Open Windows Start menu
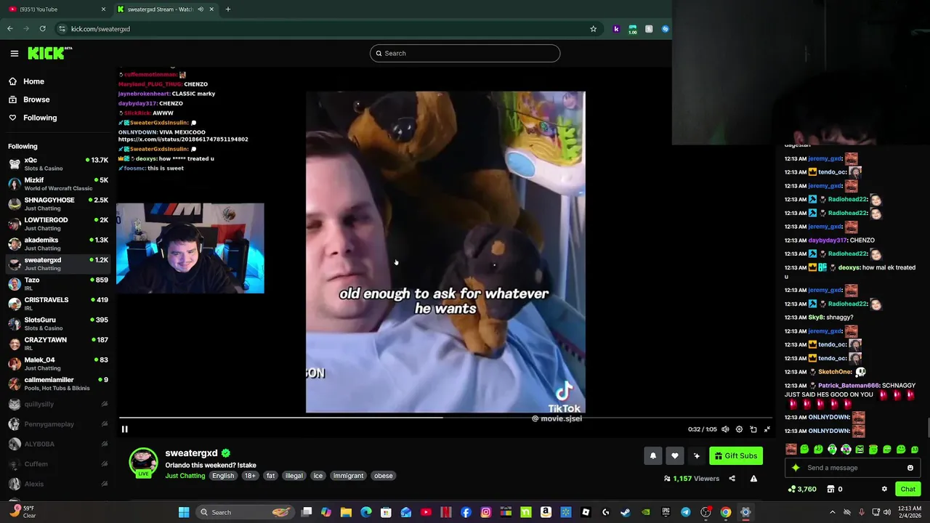This screenshot has height=523, width=930. coord(184,512)
